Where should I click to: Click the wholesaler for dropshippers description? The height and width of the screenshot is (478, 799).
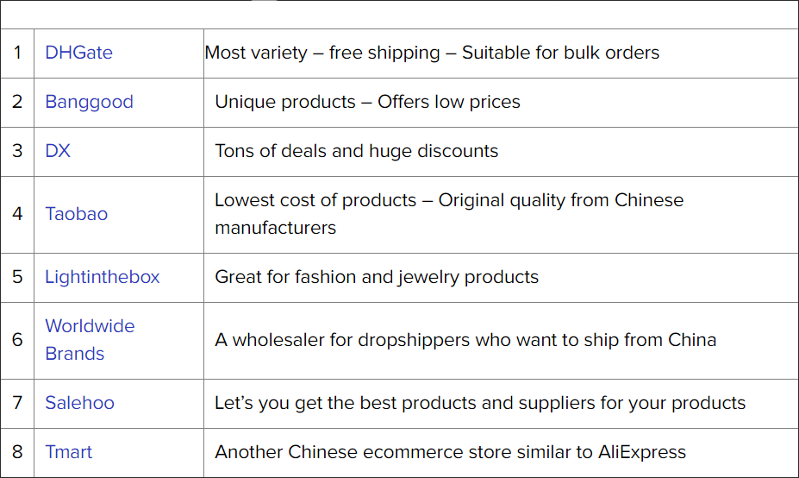tap(465, 340)
